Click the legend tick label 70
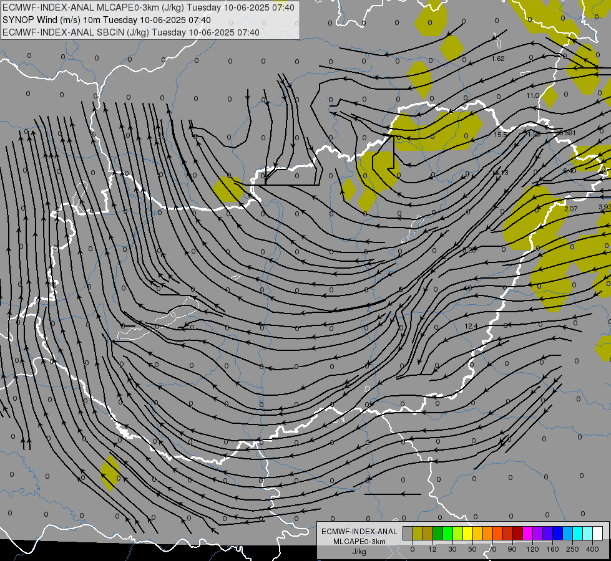Image resolution: width=611 pixels, height=561 pixels. point(492,549)
